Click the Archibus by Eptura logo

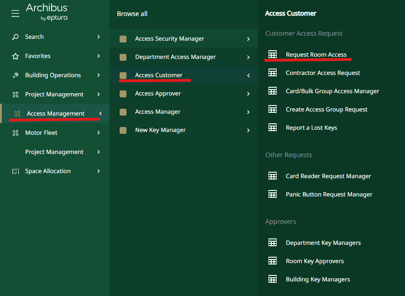47,12
